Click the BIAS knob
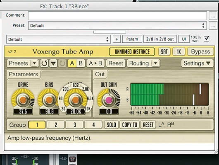219x165 pixels. coord(49,100)
